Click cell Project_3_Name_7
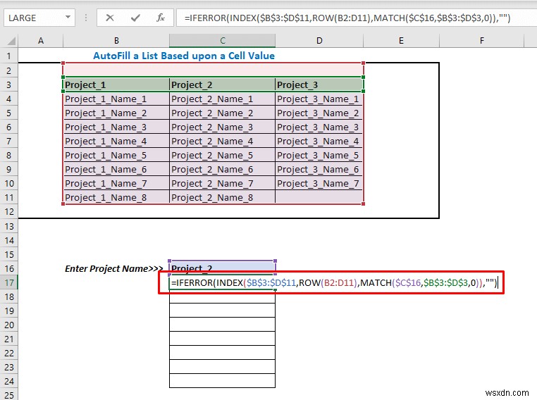The image size is (537, 400). (319, 183)
